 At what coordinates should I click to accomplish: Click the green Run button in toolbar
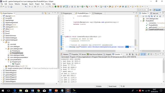[82, 7]
